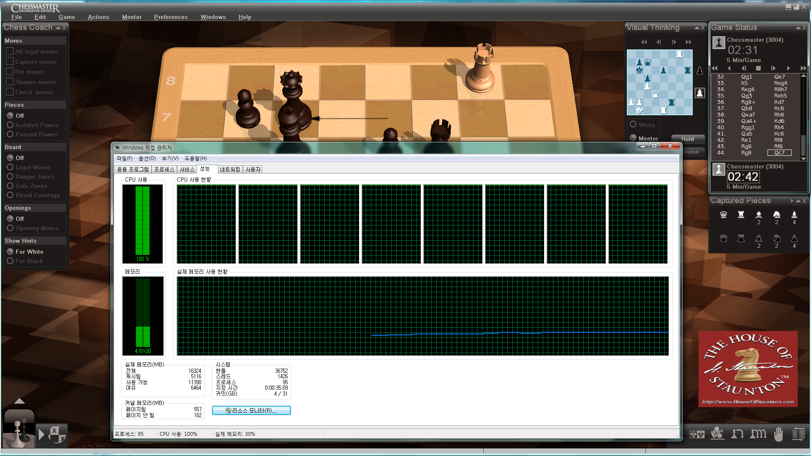This screenshot has height=456, width=811.
Task: Click the black and white kings icon
Action: coord(697,434)
